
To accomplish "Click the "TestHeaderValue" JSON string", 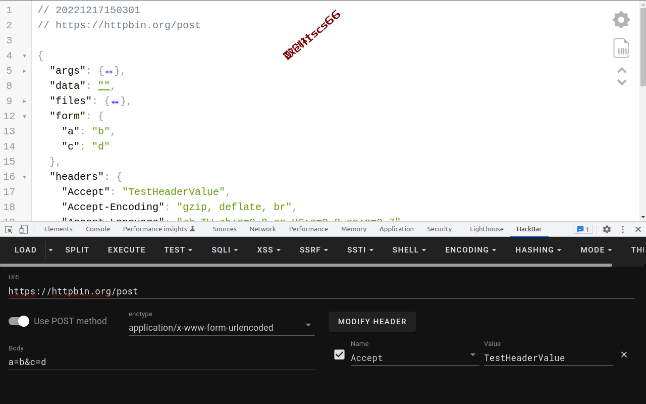I will pos(174,192).
